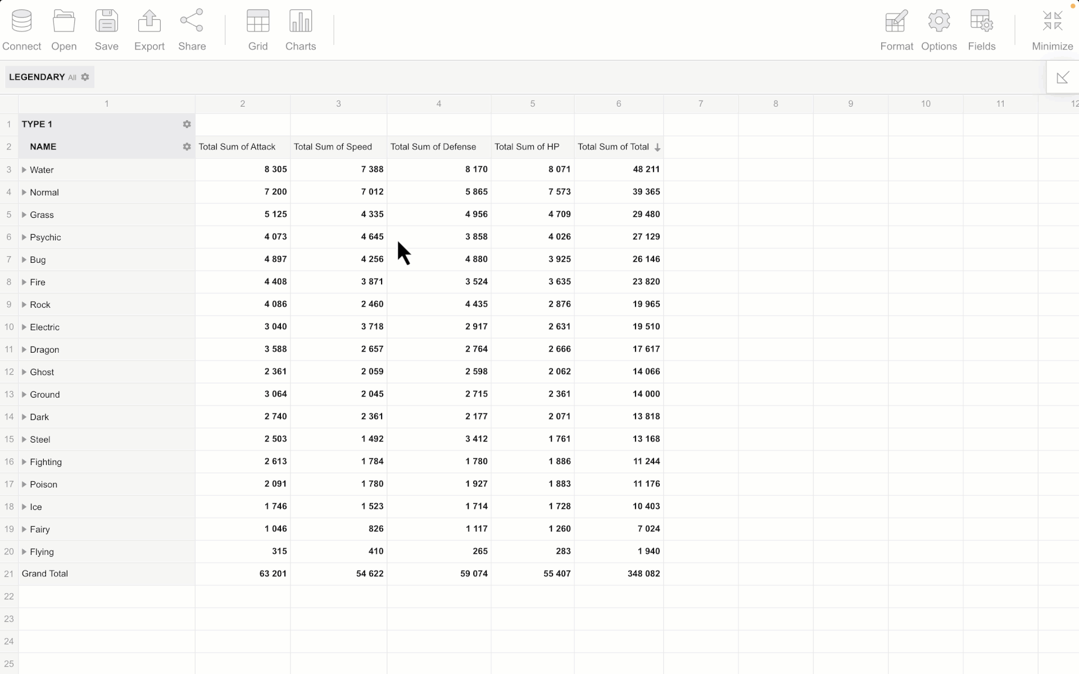Expand the Fairy row
This screenshot has width=1079, height=674.
pyautogui.click(x=24, y=529)
